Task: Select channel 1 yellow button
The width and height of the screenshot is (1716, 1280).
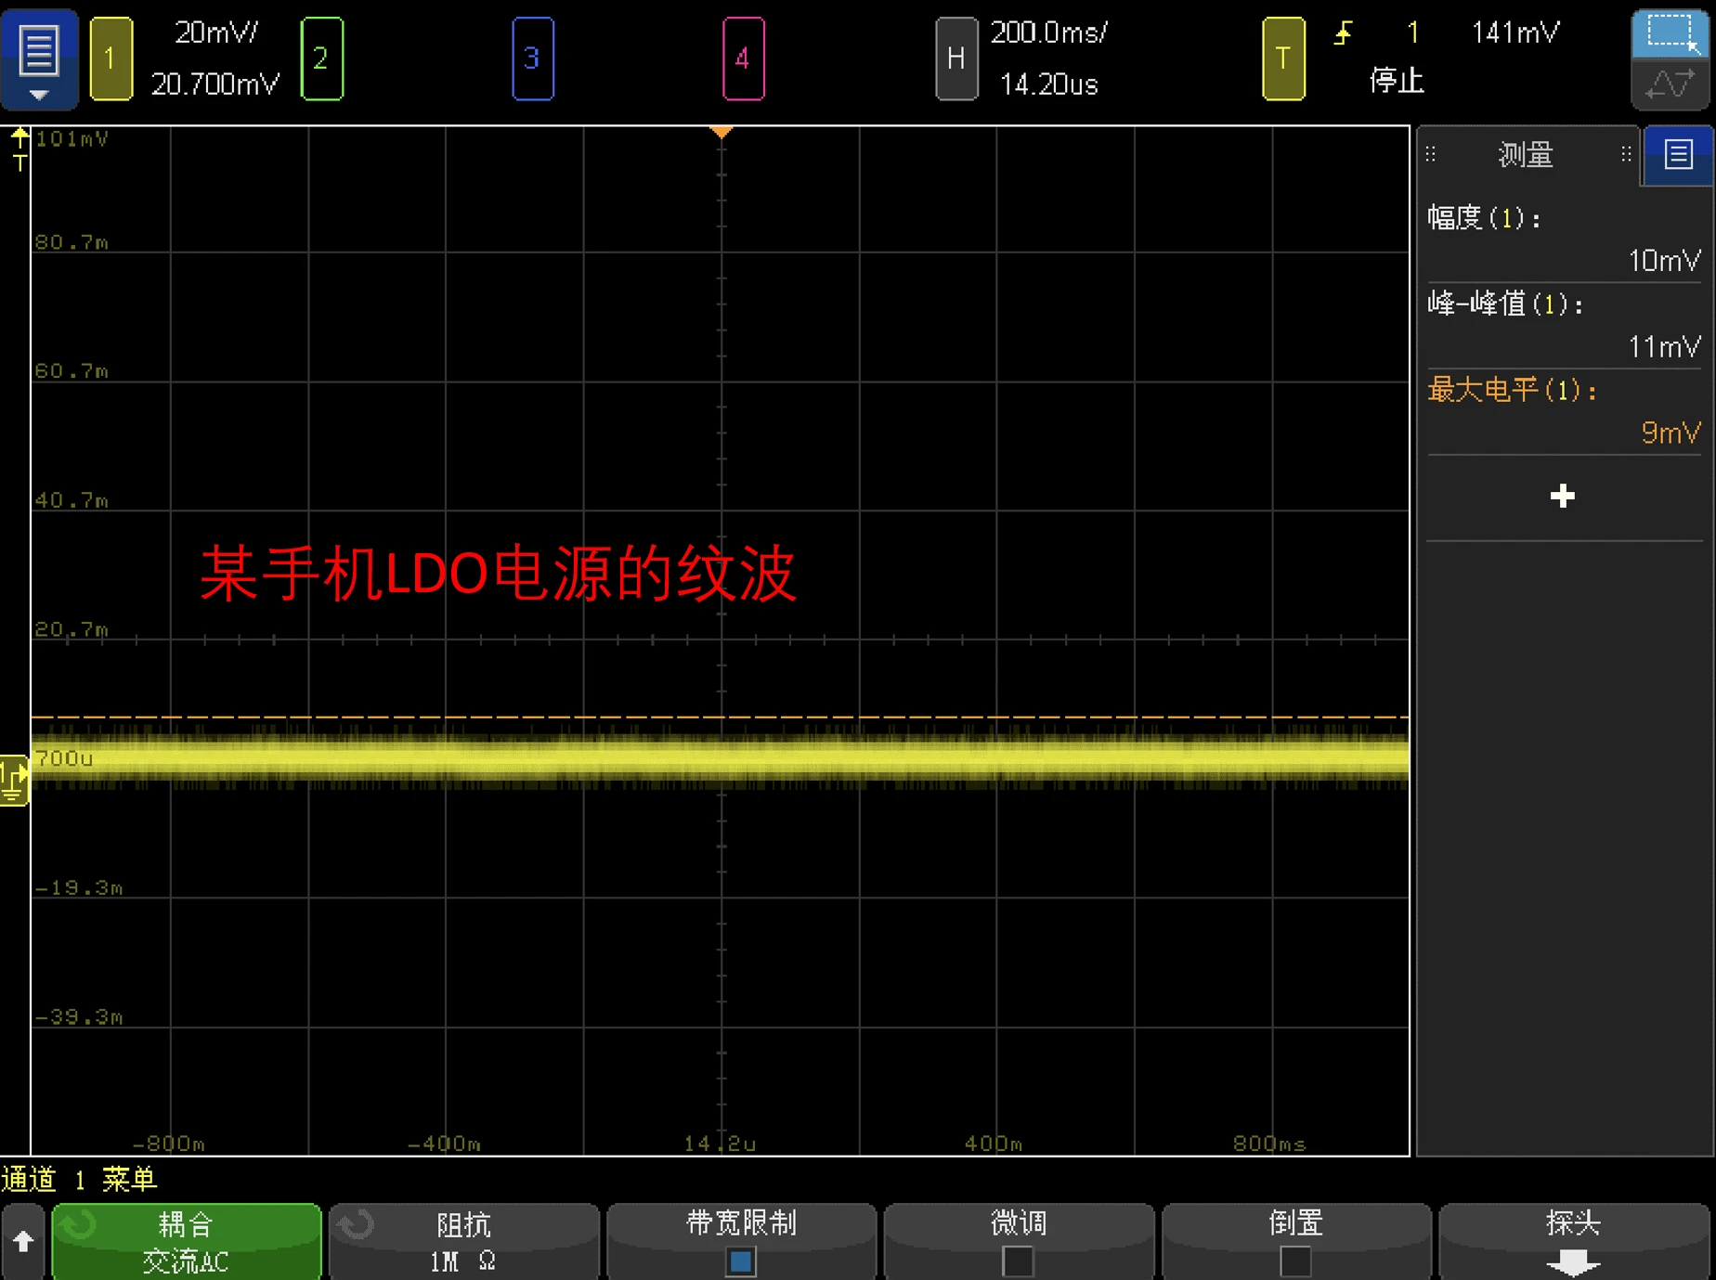Action: coord(110,58)
